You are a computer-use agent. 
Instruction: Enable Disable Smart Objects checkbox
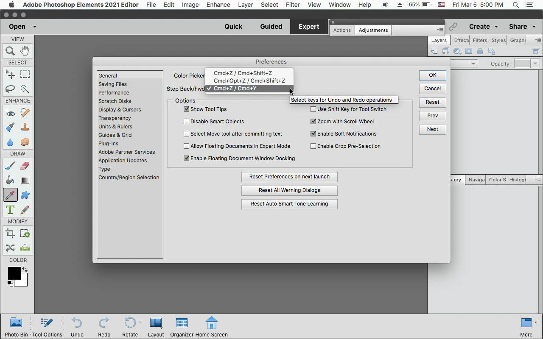tap(186, 121)
